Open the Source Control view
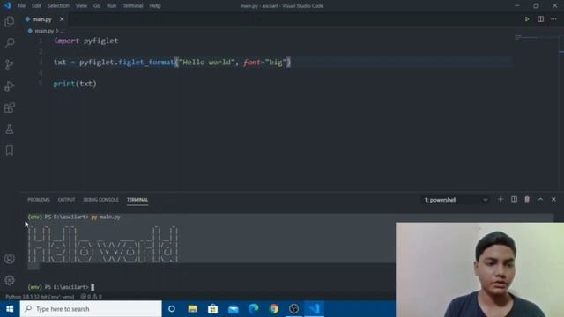This screenshot has height=317, width=564. tap(10, 64)
